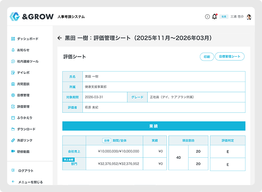
Task: Click the 月間面談 sidebar icon
Action: coord(13,84)
